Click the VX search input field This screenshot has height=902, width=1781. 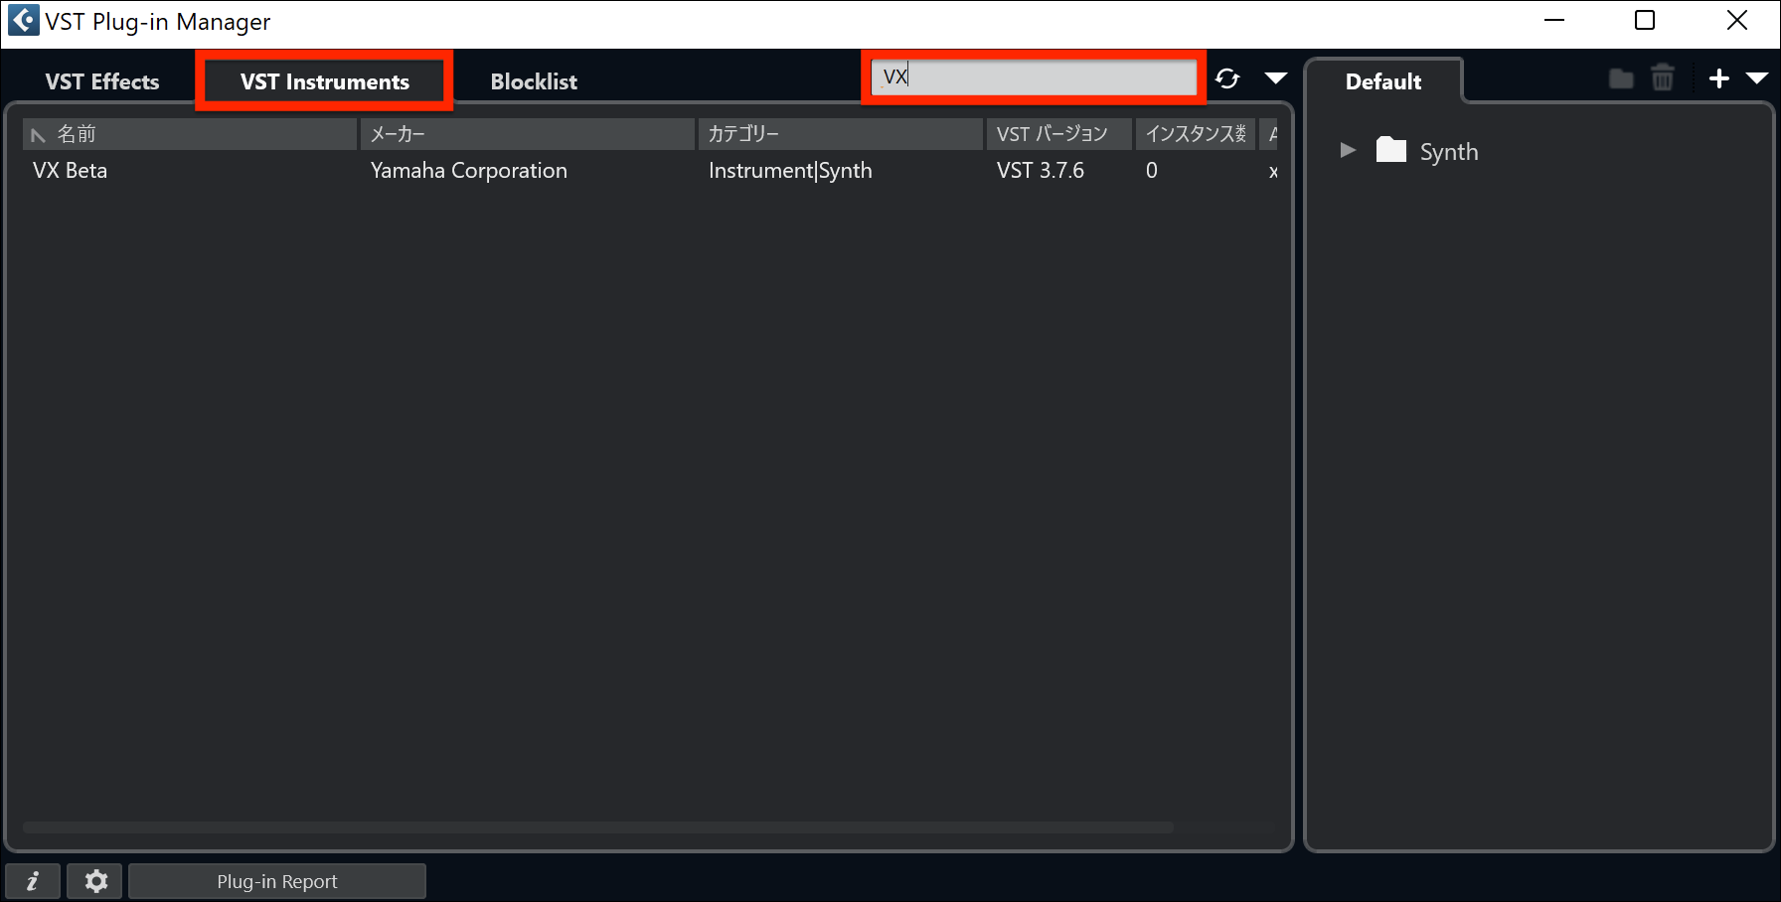coord(1034,75)
